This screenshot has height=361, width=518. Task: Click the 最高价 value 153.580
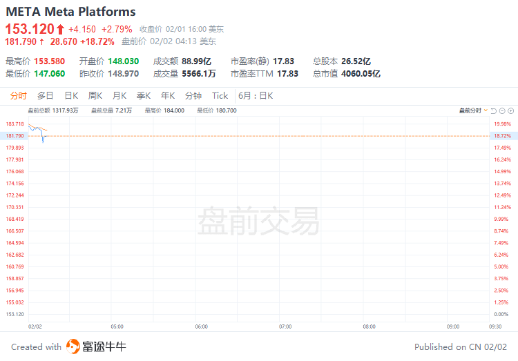[49, 61]
